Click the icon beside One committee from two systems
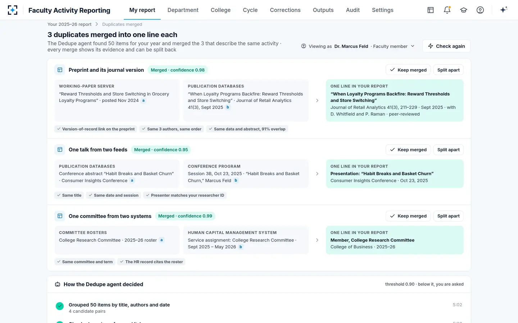The width and height of the screenshot is (518, 323). (60, 216)
